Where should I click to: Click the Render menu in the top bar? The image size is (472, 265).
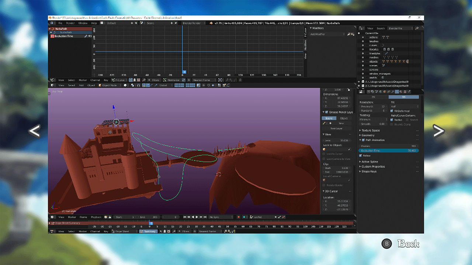pyautogui.click(x=70, y=23)
